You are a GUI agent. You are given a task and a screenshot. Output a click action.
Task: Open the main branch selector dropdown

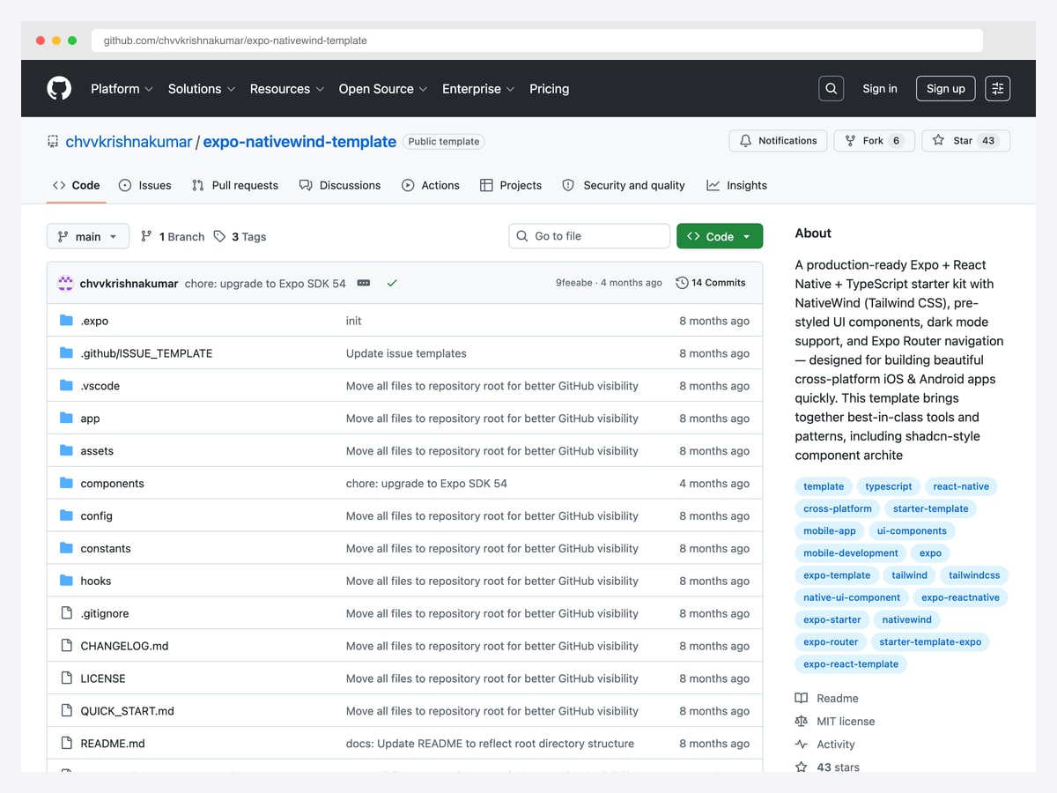[x=88, y=236]
